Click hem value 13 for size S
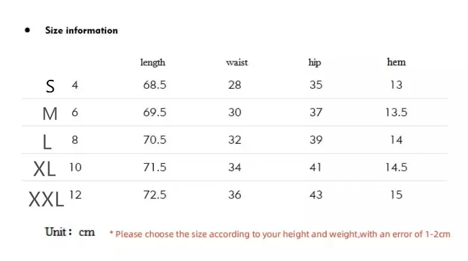Viewport: 468px width, 261px height. click(x=396, y=85)
